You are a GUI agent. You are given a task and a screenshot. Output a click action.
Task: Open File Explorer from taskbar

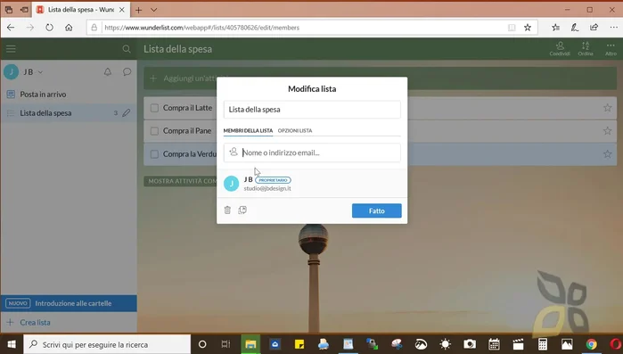point(250,344)
